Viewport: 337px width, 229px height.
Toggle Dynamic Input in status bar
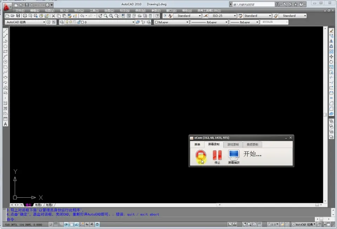pos(87,224)
